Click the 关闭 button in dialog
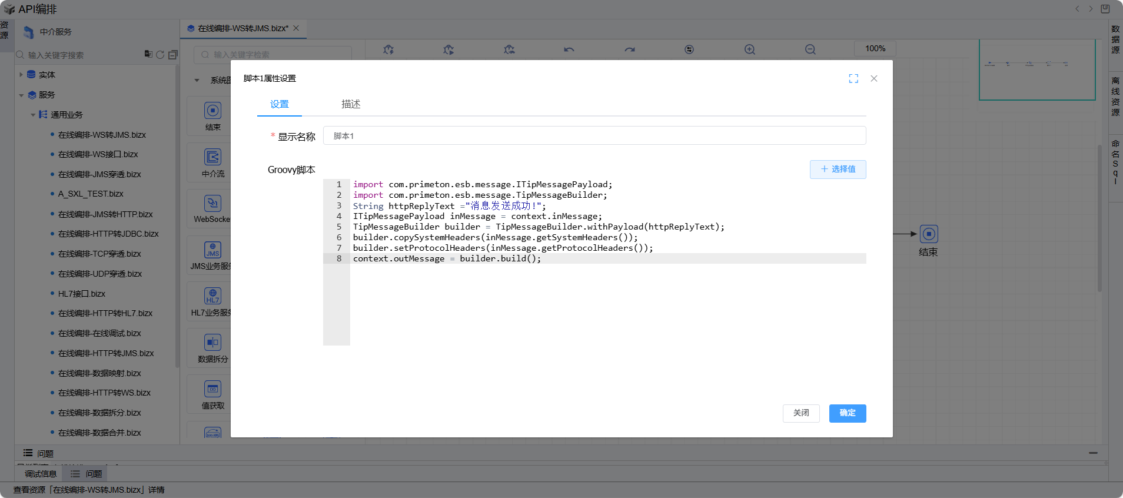Screen dimensions: 1123x498 pos(800,413)
